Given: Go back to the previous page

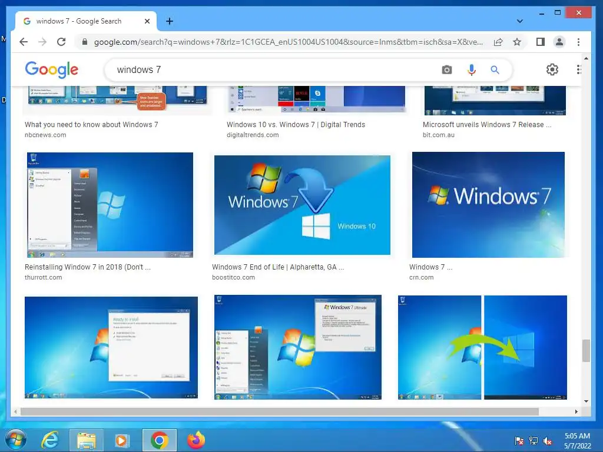Looking at the screenshot, I should (24, 42).
